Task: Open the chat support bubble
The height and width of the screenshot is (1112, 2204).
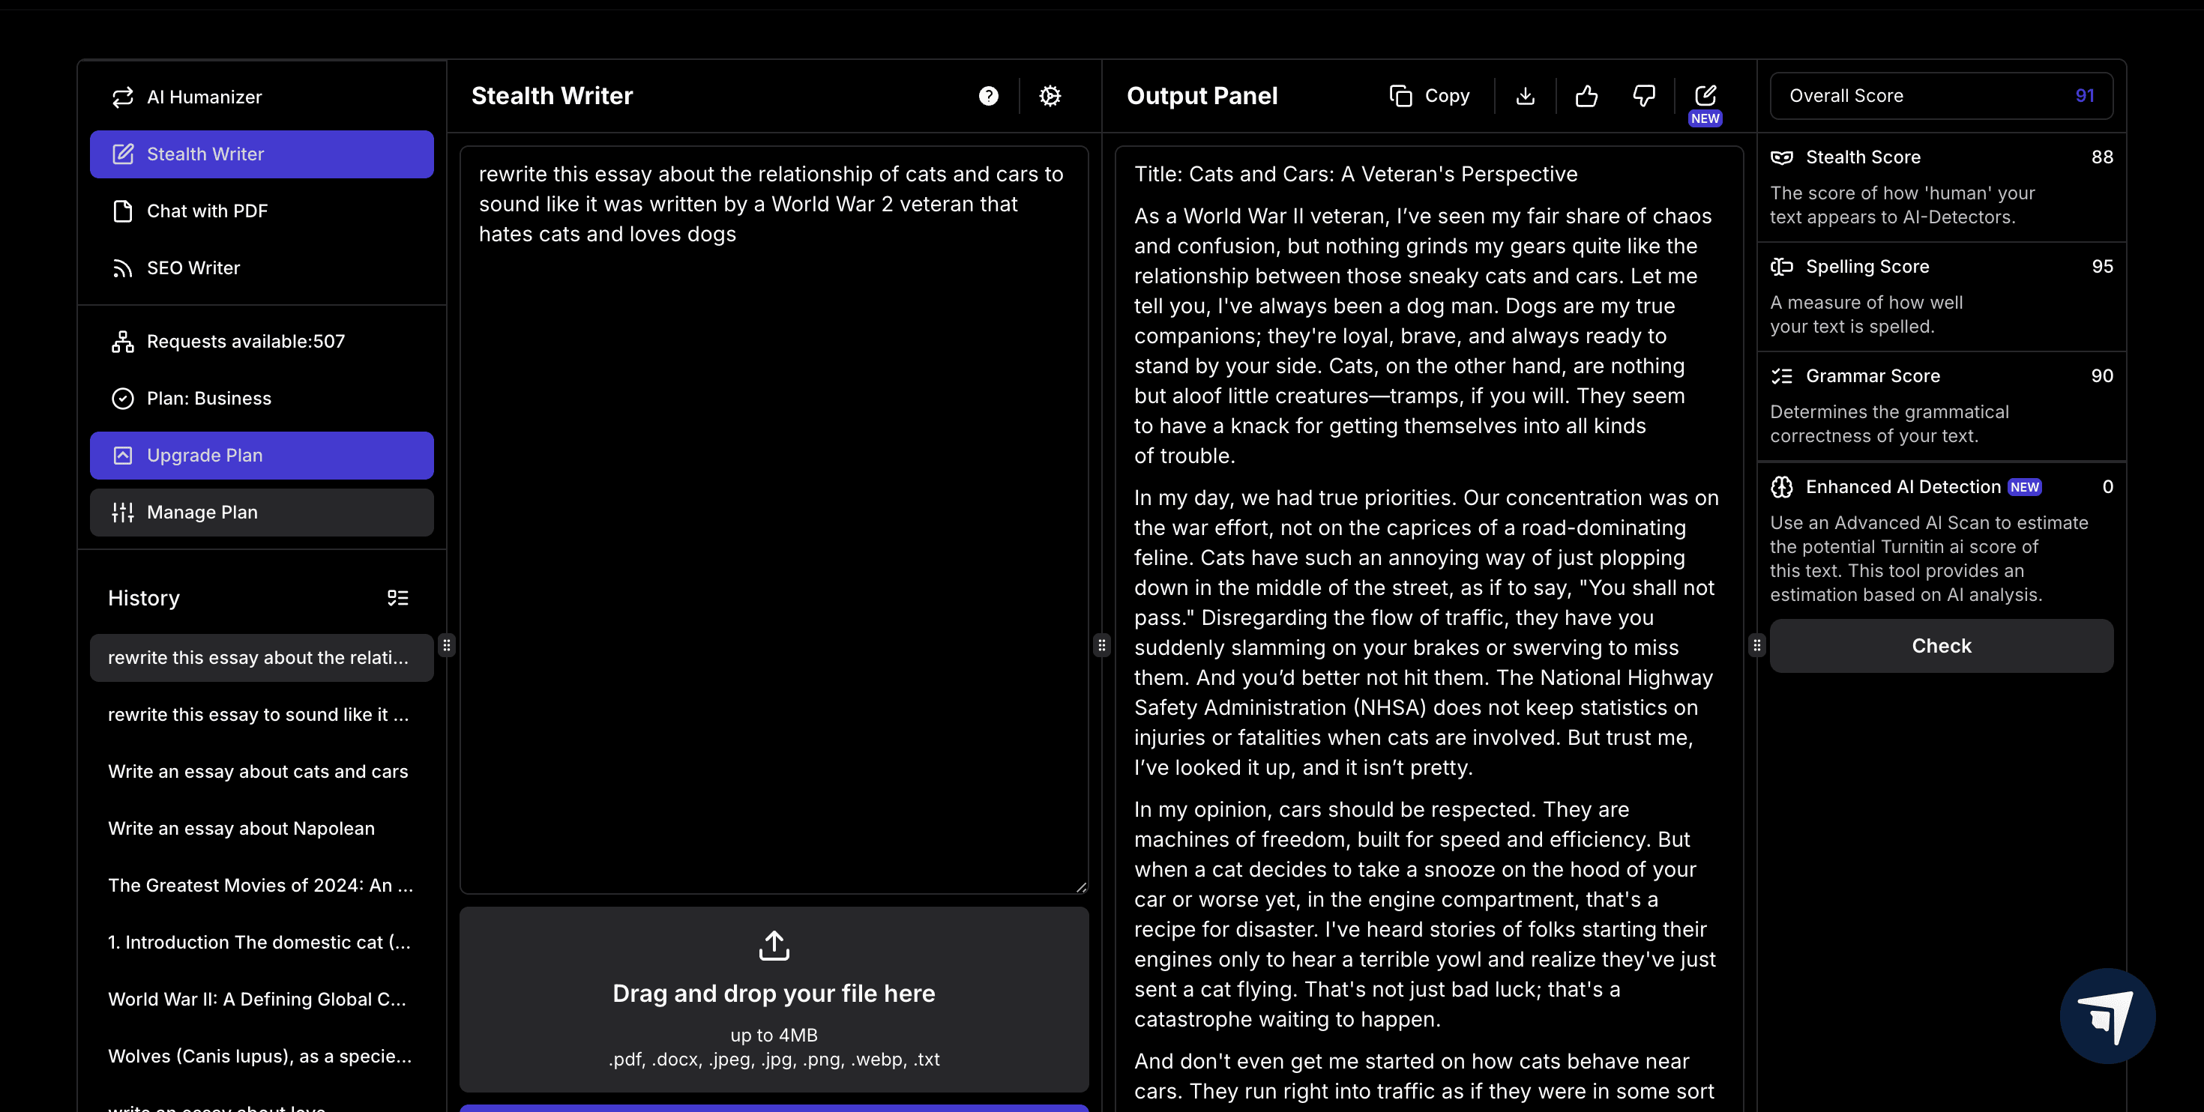Action: coord(2107,1015)
